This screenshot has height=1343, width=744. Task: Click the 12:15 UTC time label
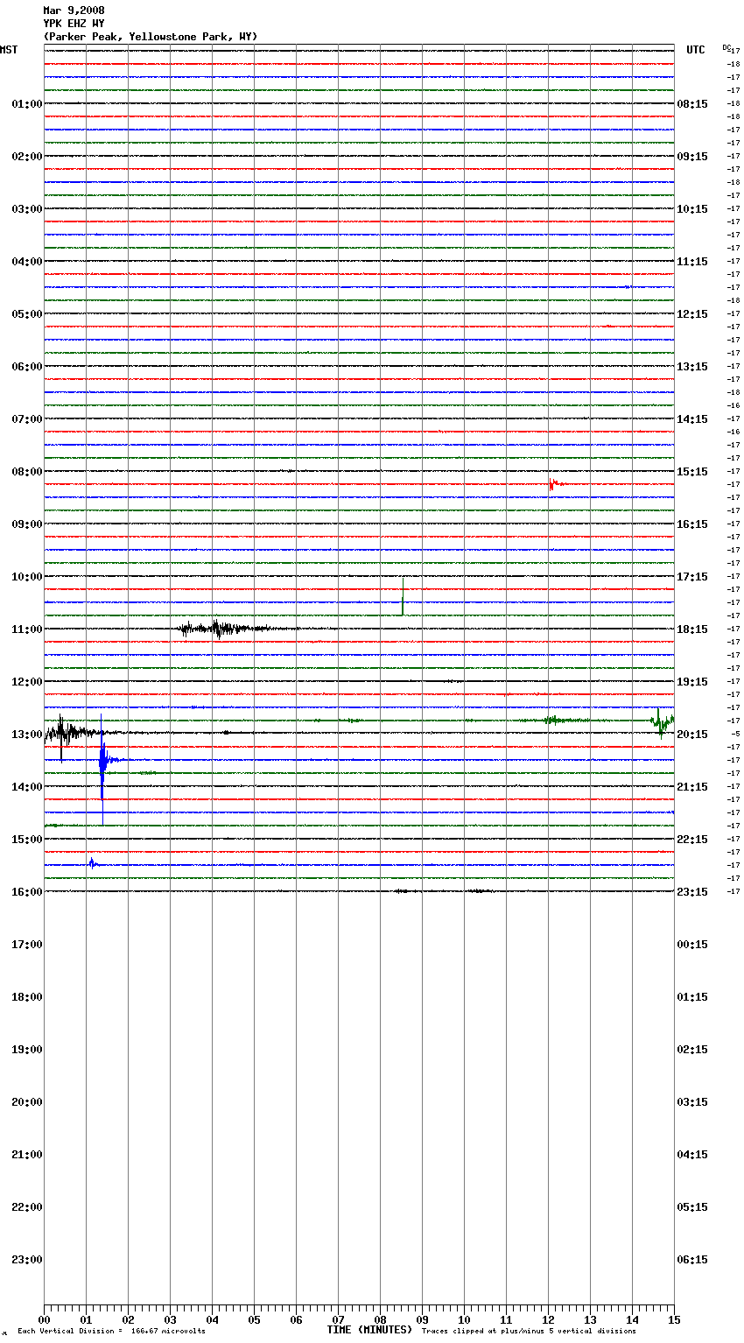click(x=692, y=313)
